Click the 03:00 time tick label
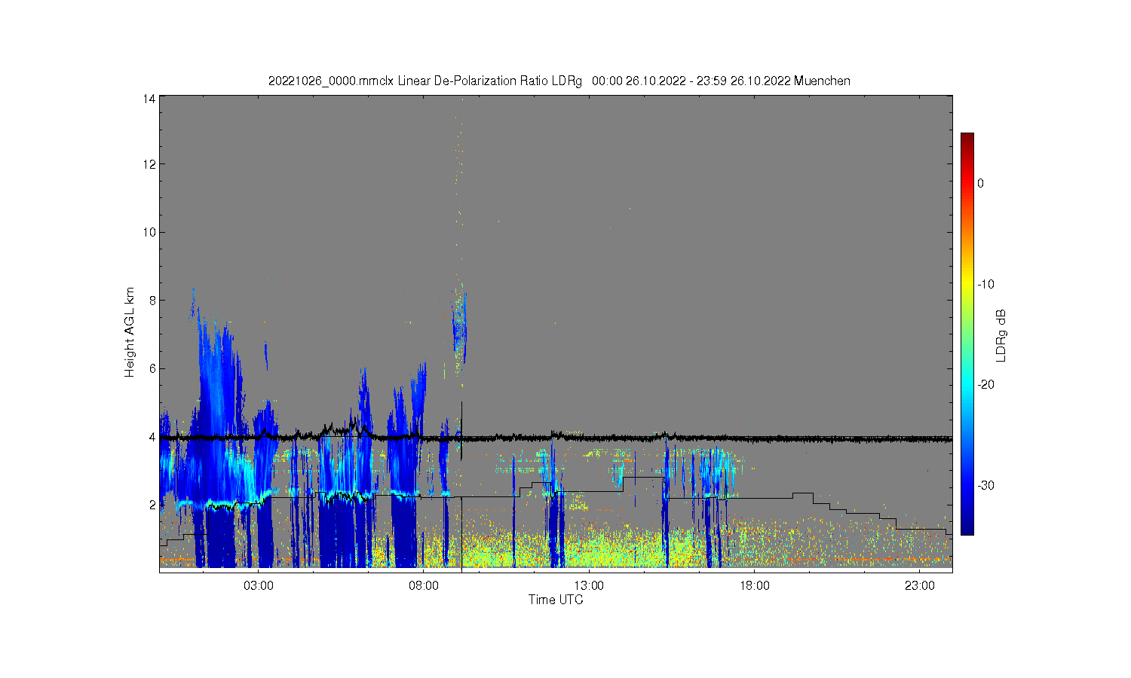Screen dimensions: 1131x678 pyautogui.click(x=259, y=586)
